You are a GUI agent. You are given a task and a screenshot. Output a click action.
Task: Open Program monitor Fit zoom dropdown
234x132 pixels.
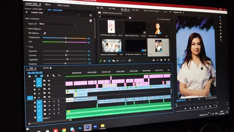click(x=192, y=99)
